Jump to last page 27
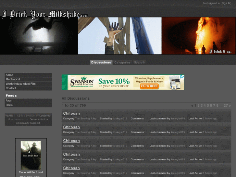 pos(226,106)
